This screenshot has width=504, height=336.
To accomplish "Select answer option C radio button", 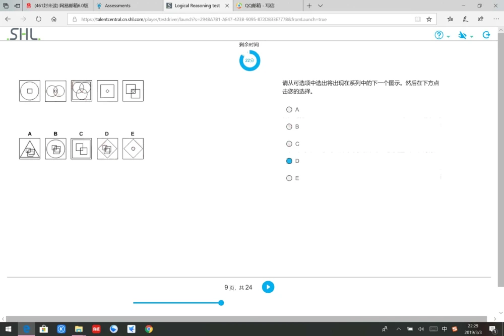I will tap(289, 144).
